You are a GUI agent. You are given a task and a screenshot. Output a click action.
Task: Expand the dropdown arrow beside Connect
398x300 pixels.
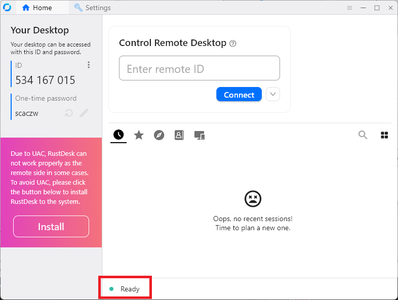coord(273,94)
